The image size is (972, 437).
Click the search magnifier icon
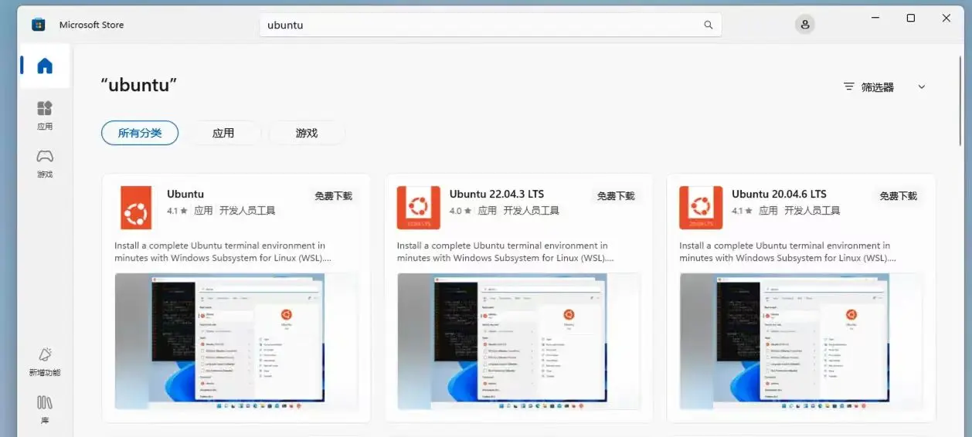(x=708, y=25)
